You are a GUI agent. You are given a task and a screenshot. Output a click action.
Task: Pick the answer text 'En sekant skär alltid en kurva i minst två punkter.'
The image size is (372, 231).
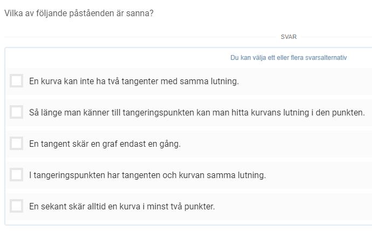(x=122, y=207)
